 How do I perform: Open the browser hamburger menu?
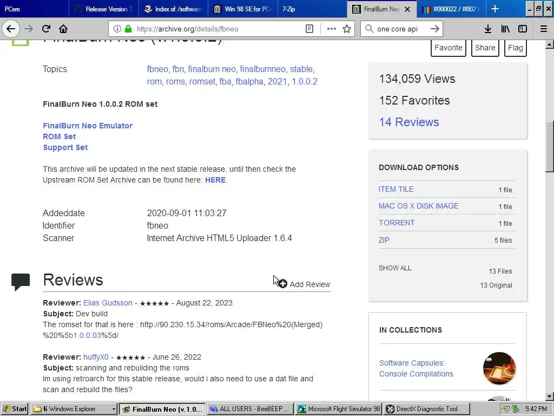click(544, 29)
